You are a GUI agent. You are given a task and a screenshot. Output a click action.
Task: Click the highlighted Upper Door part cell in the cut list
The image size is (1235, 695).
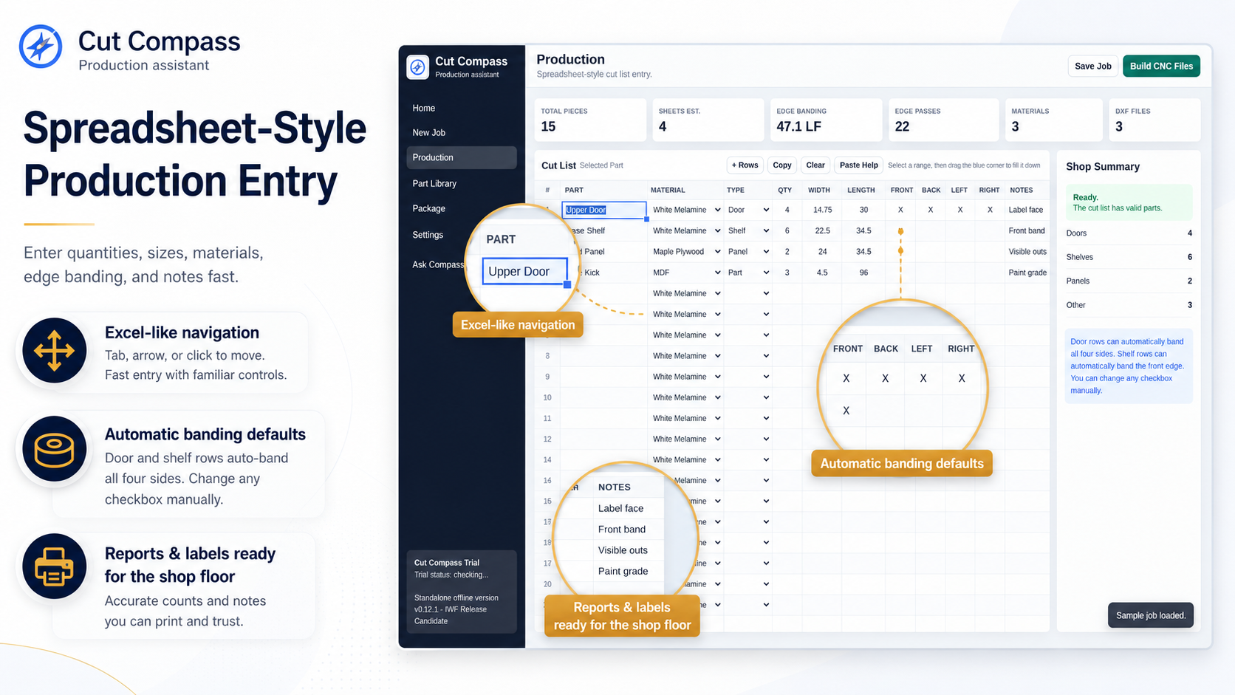[x=604, y=210]
